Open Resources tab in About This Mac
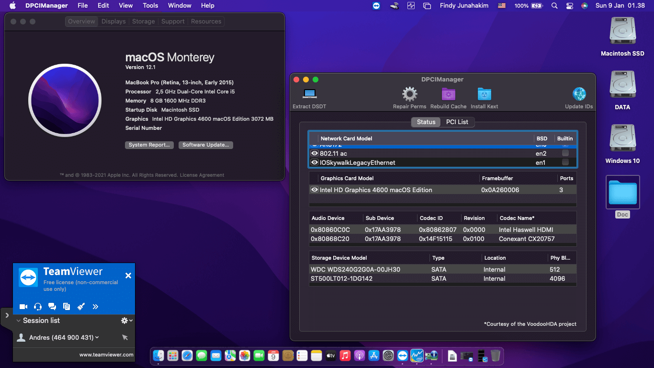The height and width of the screenshot is (368, 654). 206,22
